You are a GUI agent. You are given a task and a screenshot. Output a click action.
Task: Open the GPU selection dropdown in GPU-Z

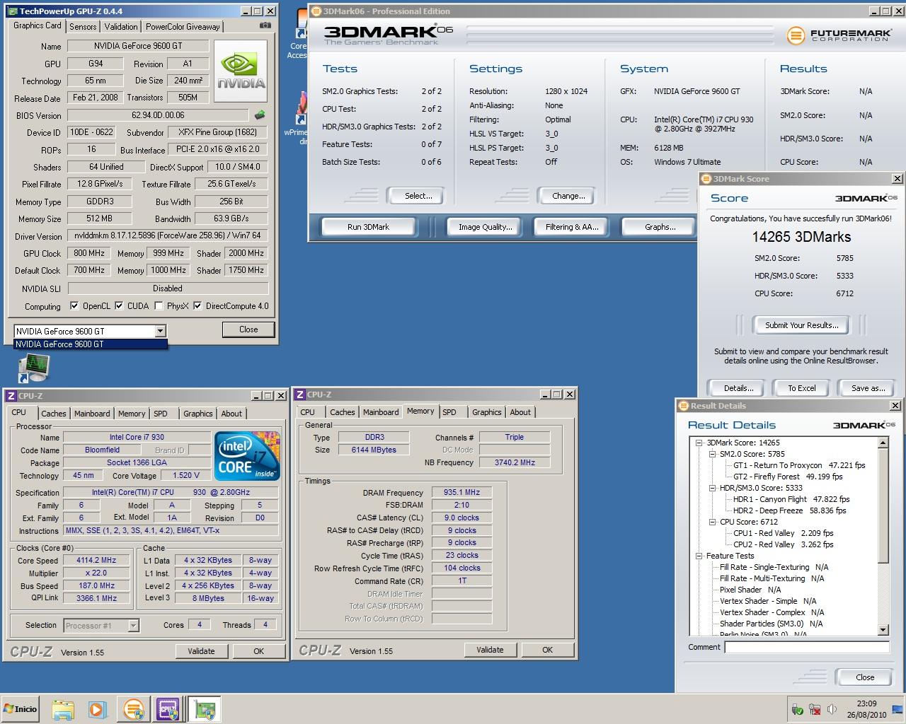tap(160, 331)
